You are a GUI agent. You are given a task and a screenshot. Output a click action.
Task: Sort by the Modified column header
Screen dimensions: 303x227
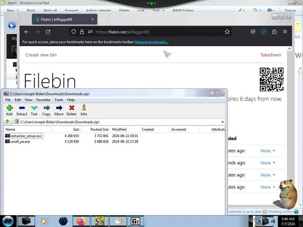125,129
